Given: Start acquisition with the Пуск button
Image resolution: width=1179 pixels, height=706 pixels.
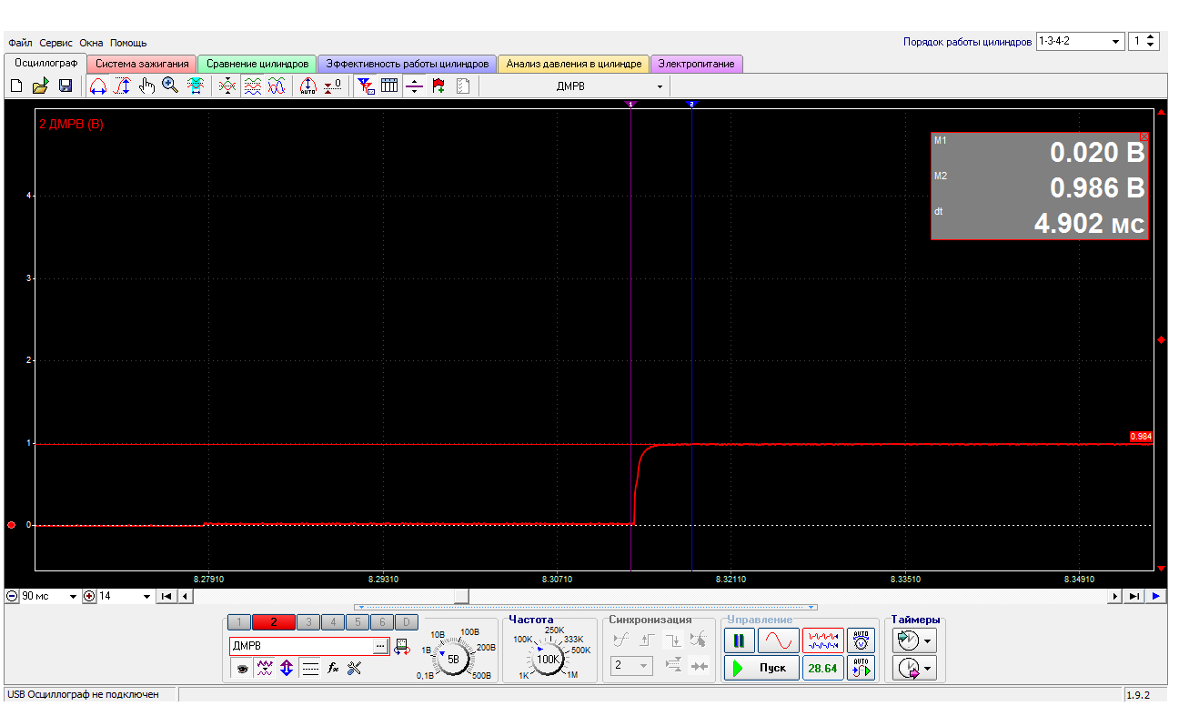Looking at the screenshot, I should (x=761, y=668).
